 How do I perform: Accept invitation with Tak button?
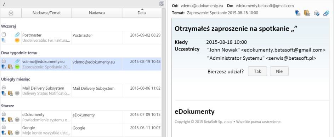click(x=257, y=71)
